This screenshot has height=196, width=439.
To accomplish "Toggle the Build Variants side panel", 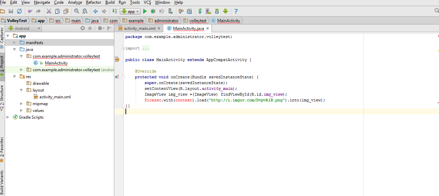I will coord(2,182).
